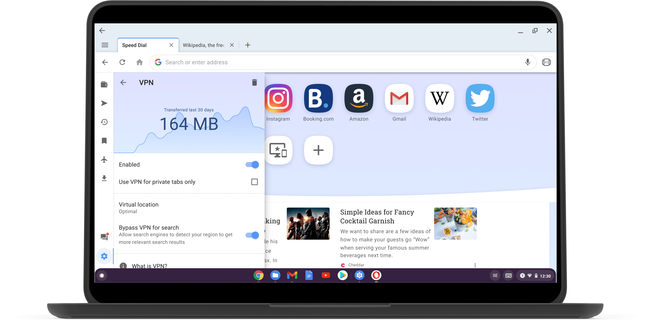This screenshot has height=325, width=651.
Task: Open Bookmarks from the sidebar
Action: [104, 141]
